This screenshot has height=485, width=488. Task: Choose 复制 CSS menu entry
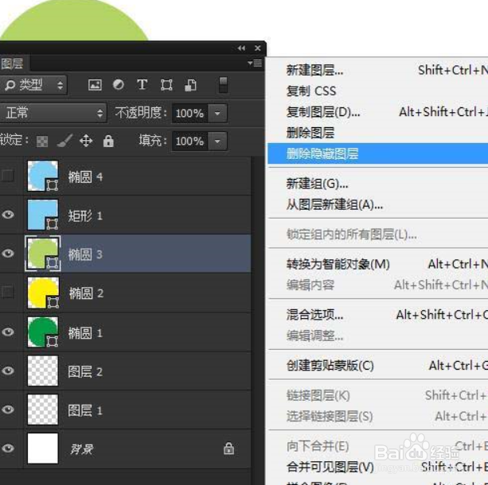(x=311, y=91)
